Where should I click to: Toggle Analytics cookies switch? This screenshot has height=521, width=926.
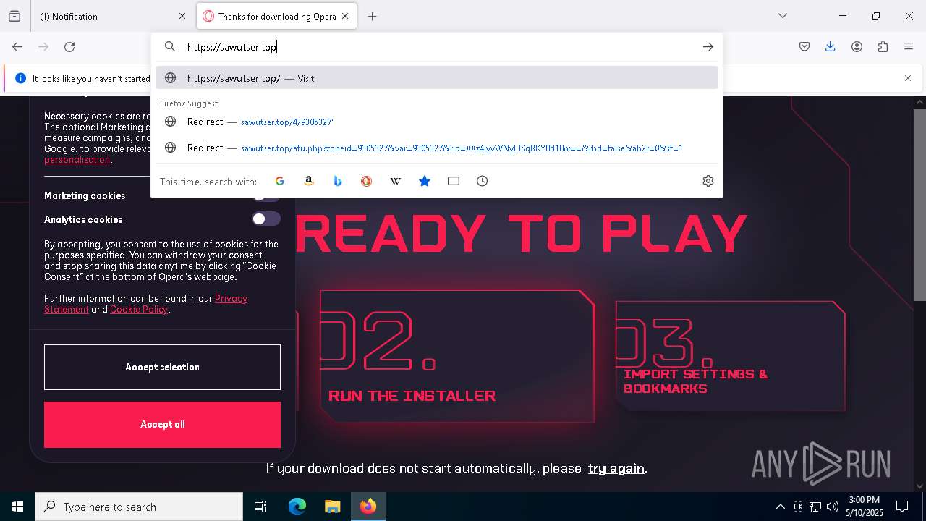tap(266, 219)
